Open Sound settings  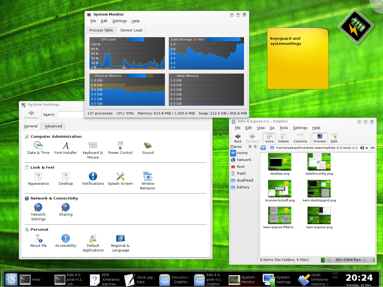tap(148, 148)
